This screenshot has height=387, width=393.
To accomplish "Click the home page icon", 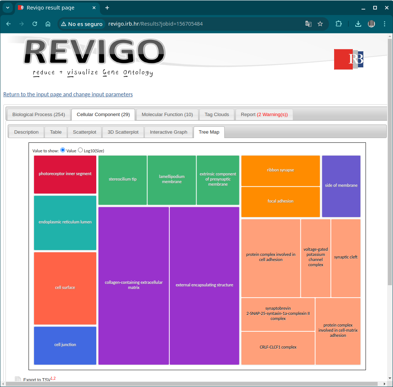I will click(x=48, y=24).
